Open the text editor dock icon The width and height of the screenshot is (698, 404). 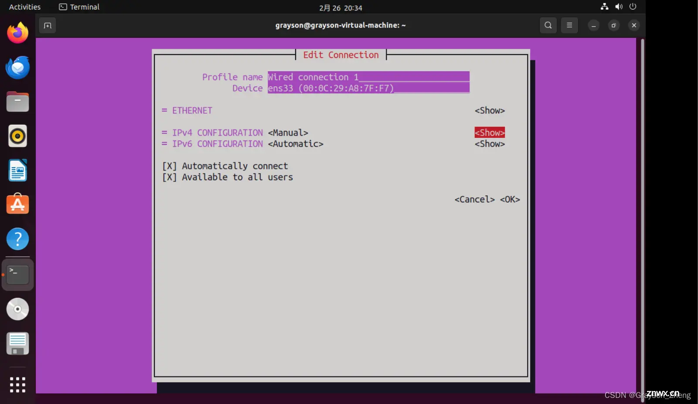pyautogui.click(x=17, y=343)
